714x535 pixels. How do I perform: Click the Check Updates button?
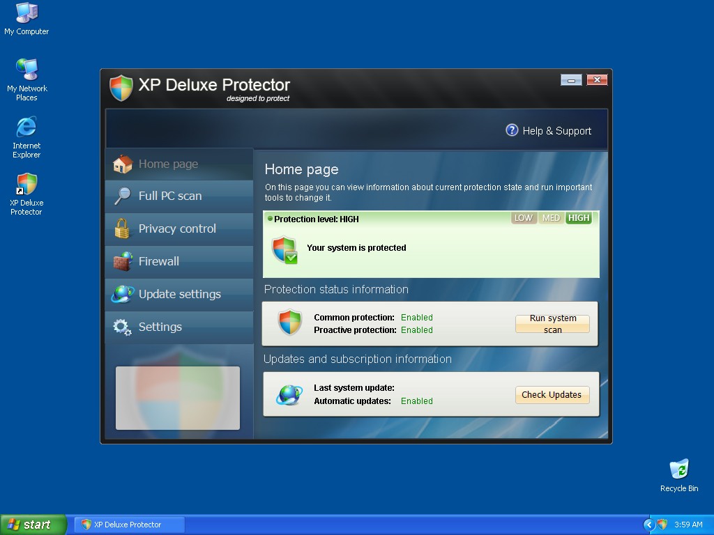pos(552,395)
